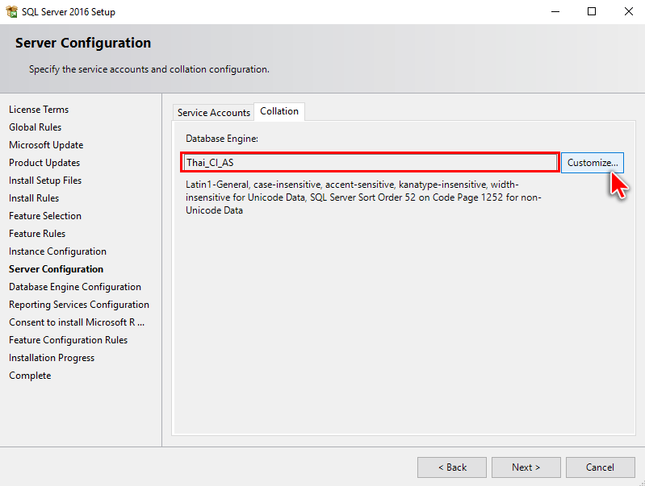Open Installation Progress step
Screen dimensions: 645x486
click(x=52, y=357)
